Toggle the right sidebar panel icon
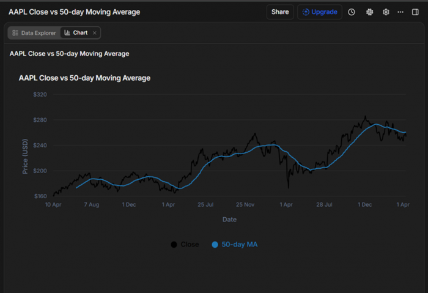Viewport: 428px width, 293px height. tap(416, 12)
